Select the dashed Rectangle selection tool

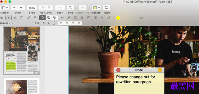(22, 18)
